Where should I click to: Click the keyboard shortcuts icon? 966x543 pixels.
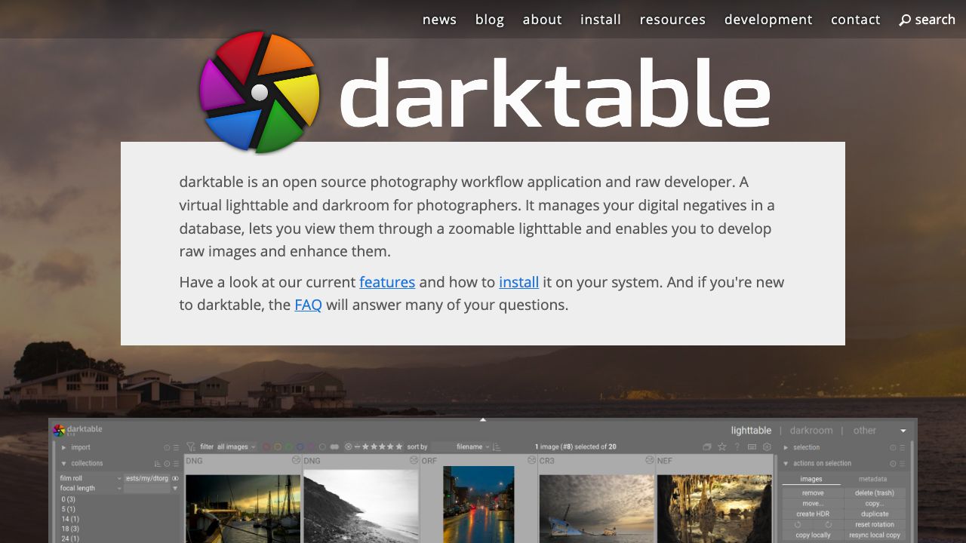coord(752,447)
